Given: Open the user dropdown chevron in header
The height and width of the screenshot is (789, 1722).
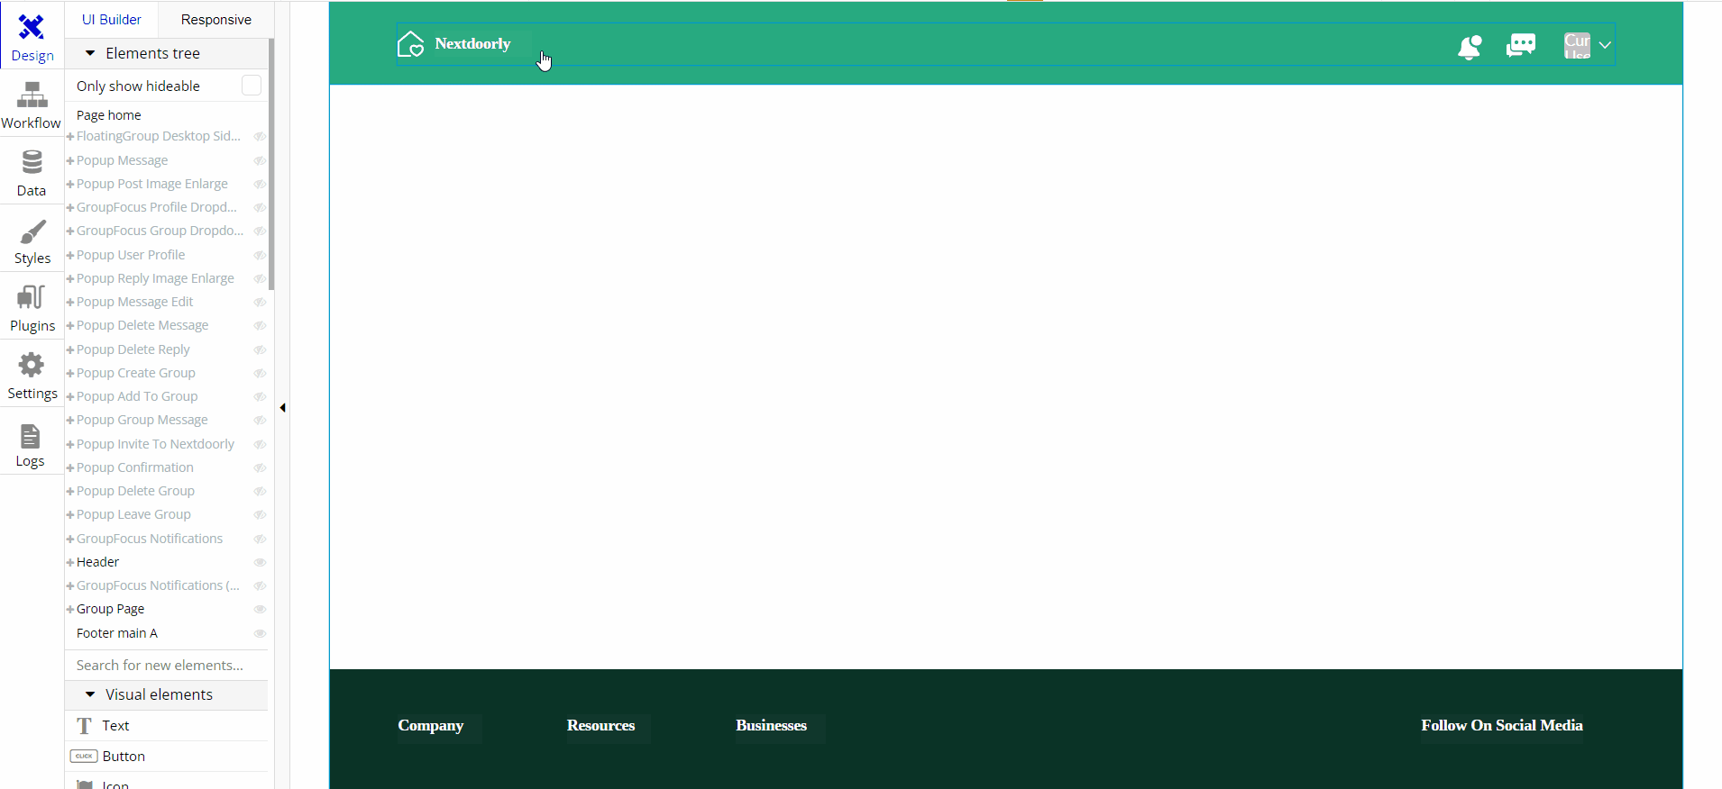Looking at the screenshot, I should (1605, 45).
